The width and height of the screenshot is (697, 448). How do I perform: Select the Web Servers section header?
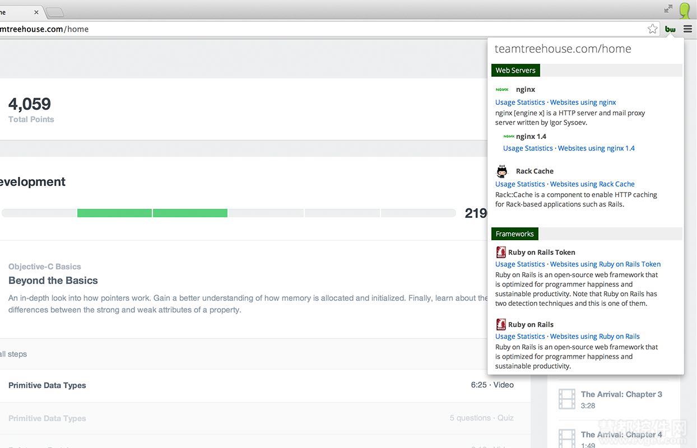pos(515,70)
